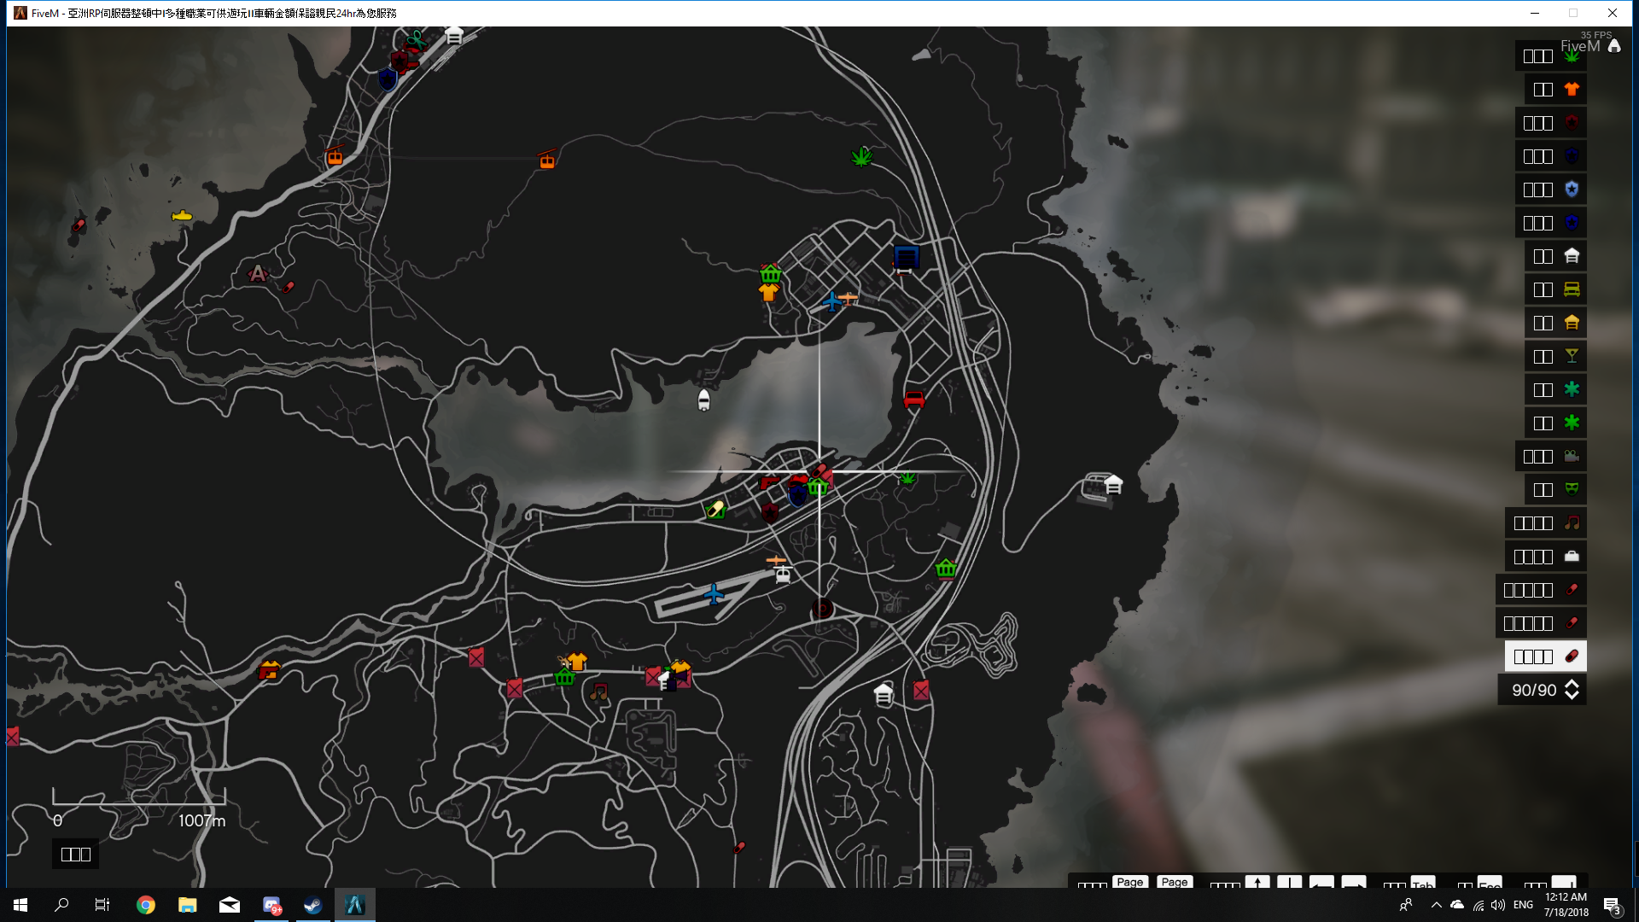Click the dark red target circle blip
Image resolution: width=1639 pixels, height=922 pixels.
[x=822, y=609]
